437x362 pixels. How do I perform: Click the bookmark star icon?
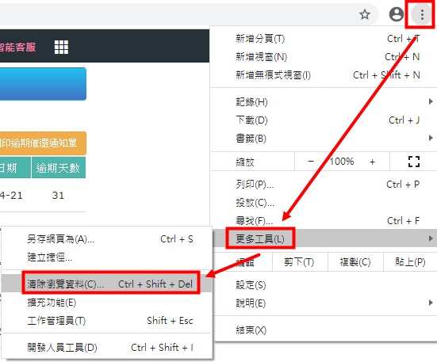pyautogui.click(x=365, y=14)
